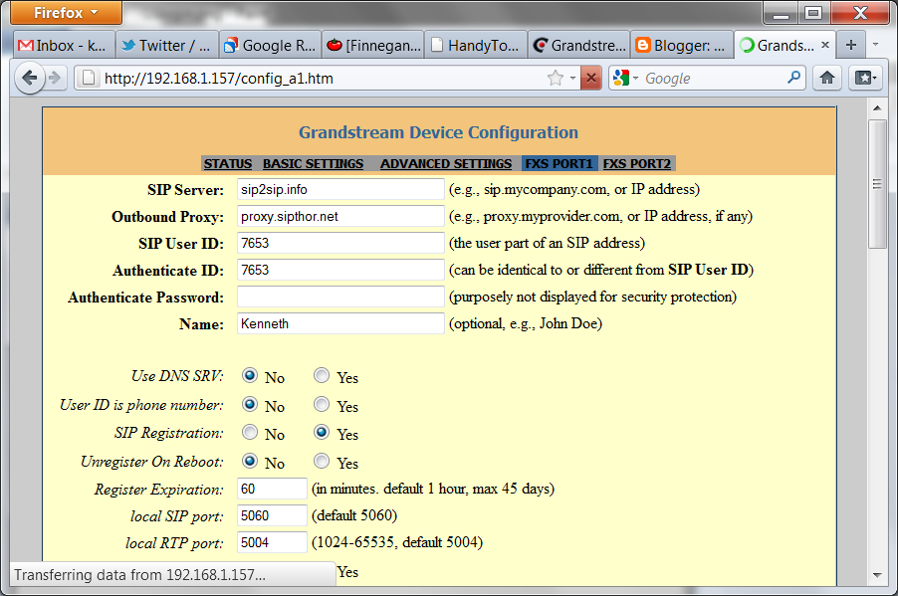898x596 pixels.
Task: Open FXS PORT1 page link
Action: click(x=559, y=164)
